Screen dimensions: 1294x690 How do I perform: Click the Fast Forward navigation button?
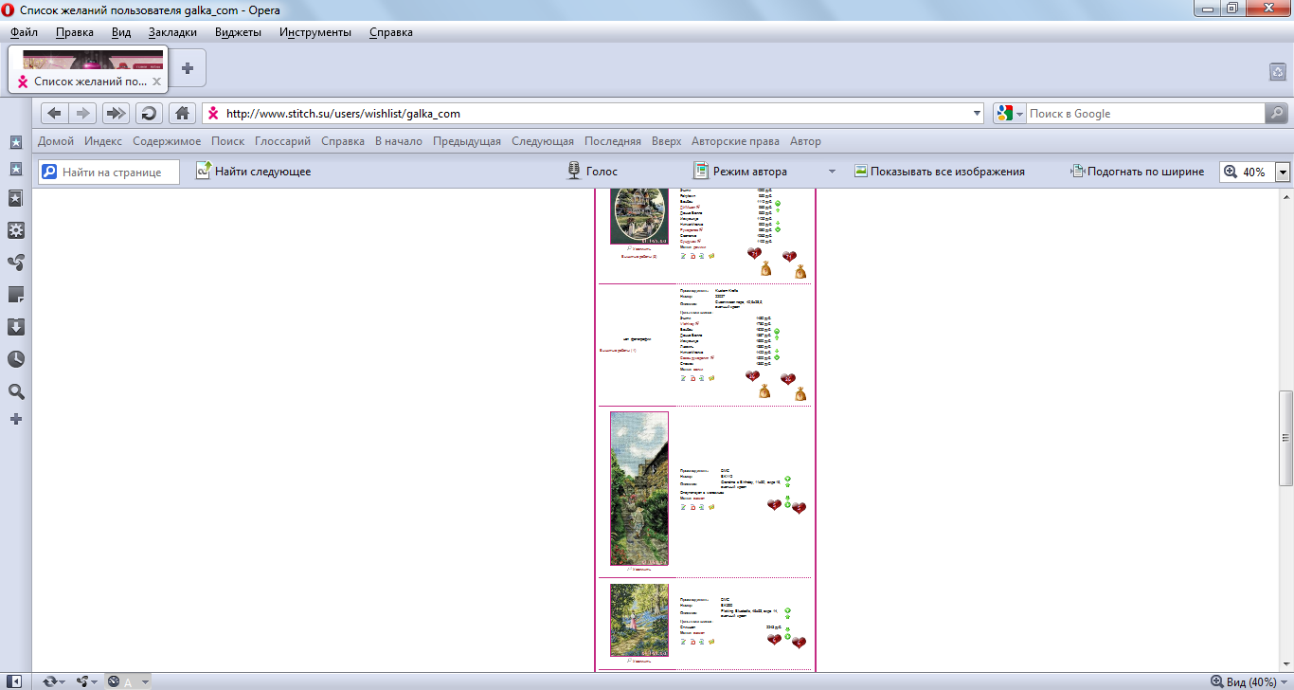(x=116, y=114)
